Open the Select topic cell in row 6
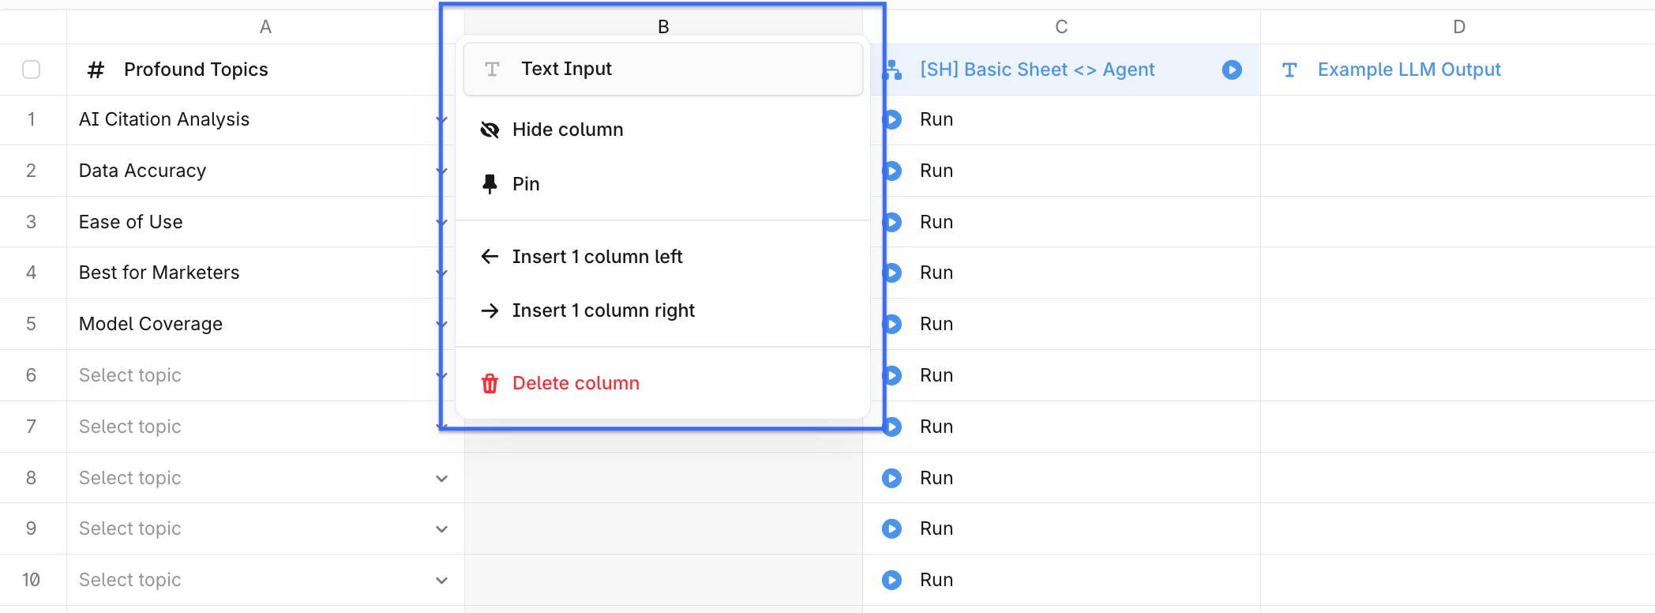1655x613 pixels. pyautogui.click(x=265, y=375)
